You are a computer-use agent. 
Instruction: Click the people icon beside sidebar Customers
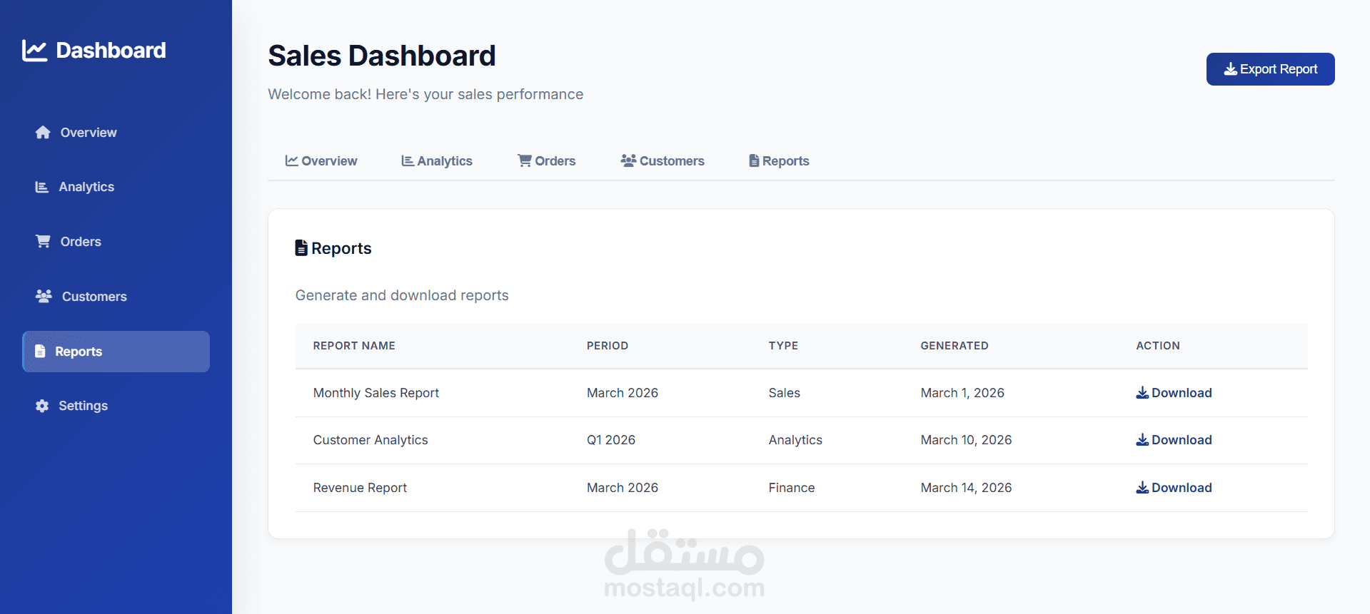pos(44,296)
